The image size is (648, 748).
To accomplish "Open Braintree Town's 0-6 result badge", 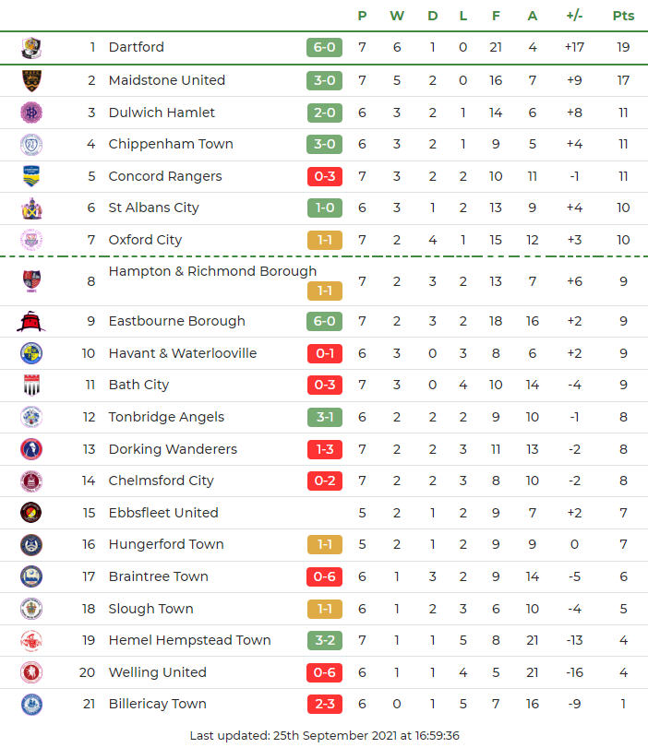I will point(324,576).
